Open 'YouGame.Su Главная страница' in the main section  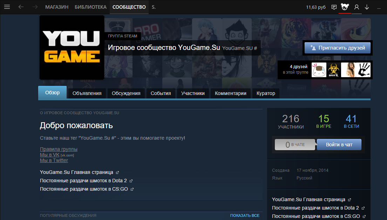[76, 172]
